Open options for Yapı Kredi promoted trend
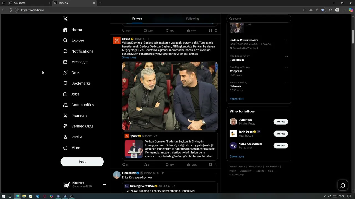Screen dimensions: 355x199 [286, 40]
